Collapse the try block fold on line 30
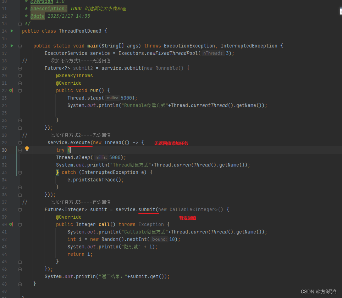342x298 pixels. pyautogui.click(x=20, y=150)
